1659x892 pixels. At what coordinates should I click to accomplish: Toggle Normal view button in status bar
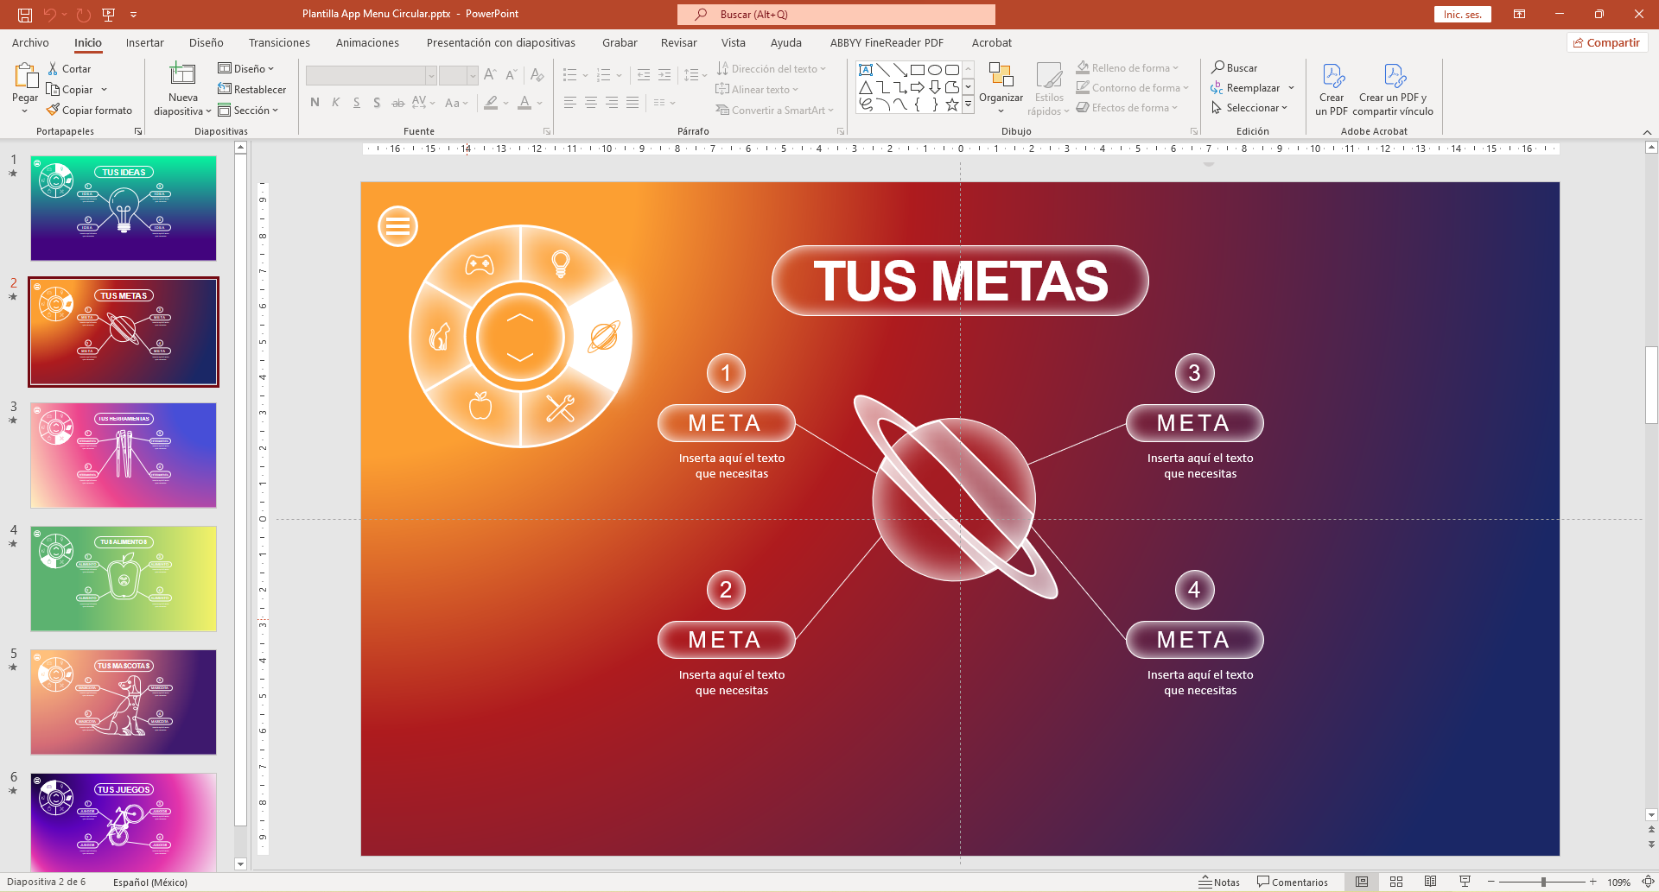[1362, 882]
